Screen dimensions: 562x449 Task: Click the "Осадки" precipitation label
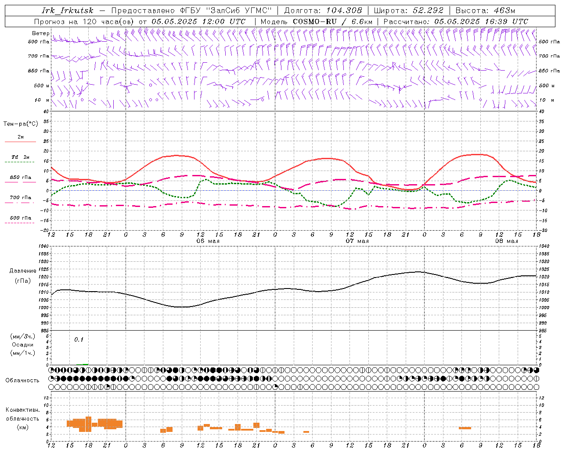(x=23, y=345)
